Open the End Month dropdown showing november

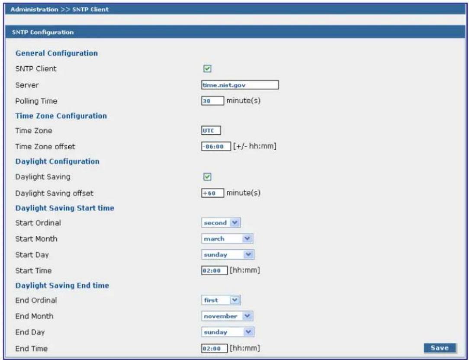click(227, 316)
